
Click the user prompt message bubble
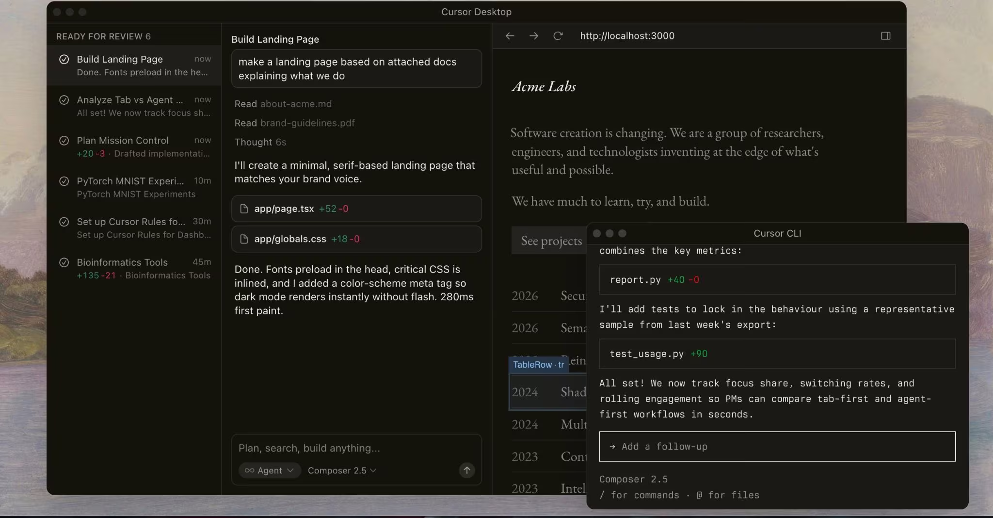[356, 68]
